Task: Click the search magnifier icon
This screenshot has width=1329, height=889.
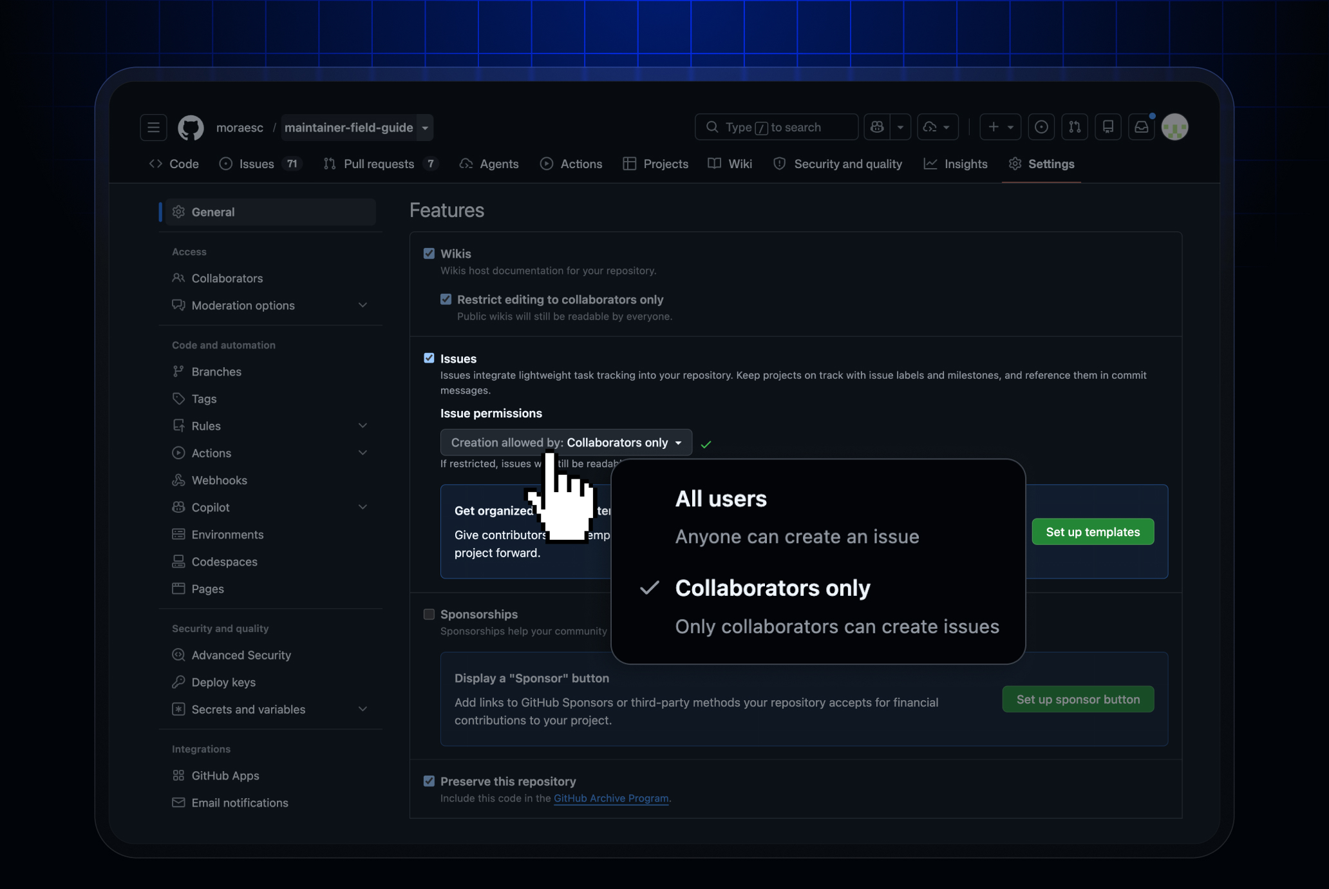Action: click(x=712, y=128)
